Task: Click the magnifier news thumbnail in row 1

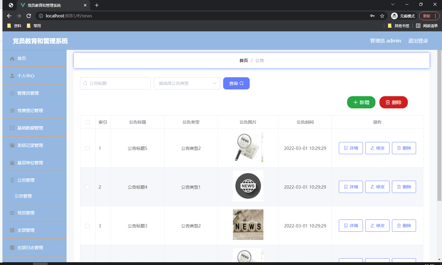Action: 248,147
